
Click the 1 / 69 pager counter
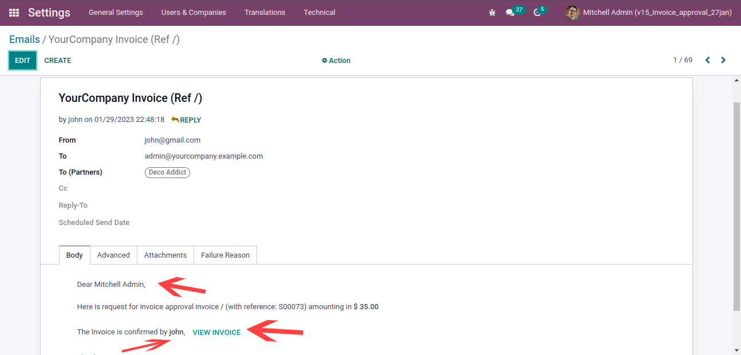pos(683,60)
